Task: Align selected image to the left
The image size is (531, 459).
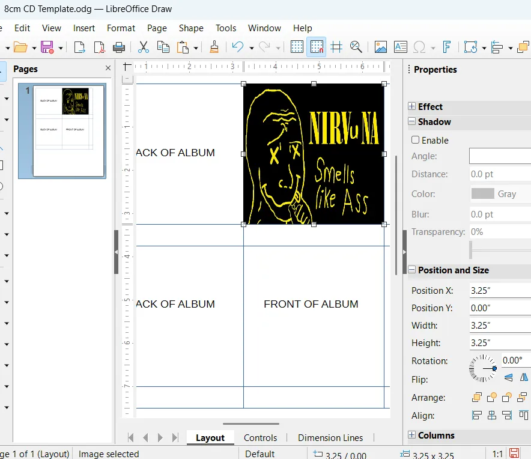Action: tap(477, 415)
